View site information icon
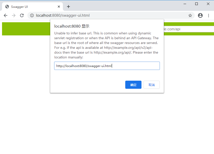The height and width of the screenshot is (154, 214). pos(32,15)
